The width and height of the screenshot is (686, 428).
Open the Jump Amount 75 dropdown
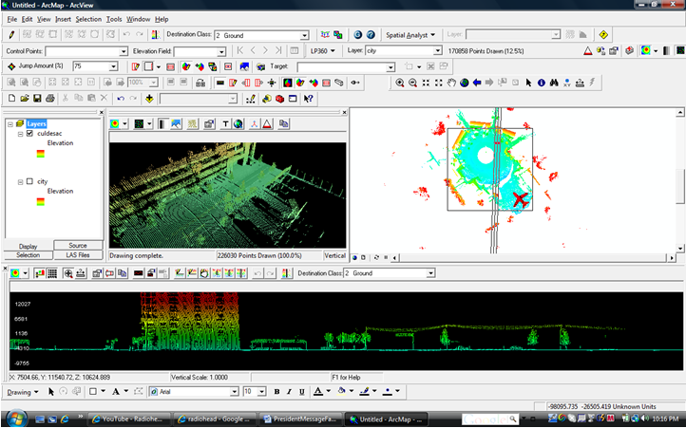[113, 66]
